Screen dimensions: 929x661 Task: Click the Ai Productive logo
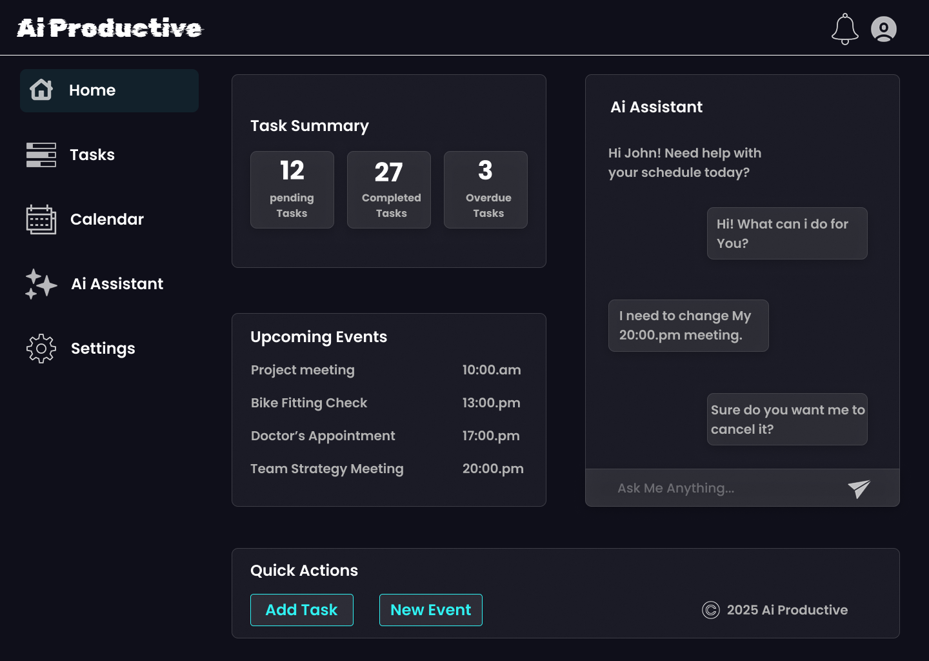tap(110, 28)
